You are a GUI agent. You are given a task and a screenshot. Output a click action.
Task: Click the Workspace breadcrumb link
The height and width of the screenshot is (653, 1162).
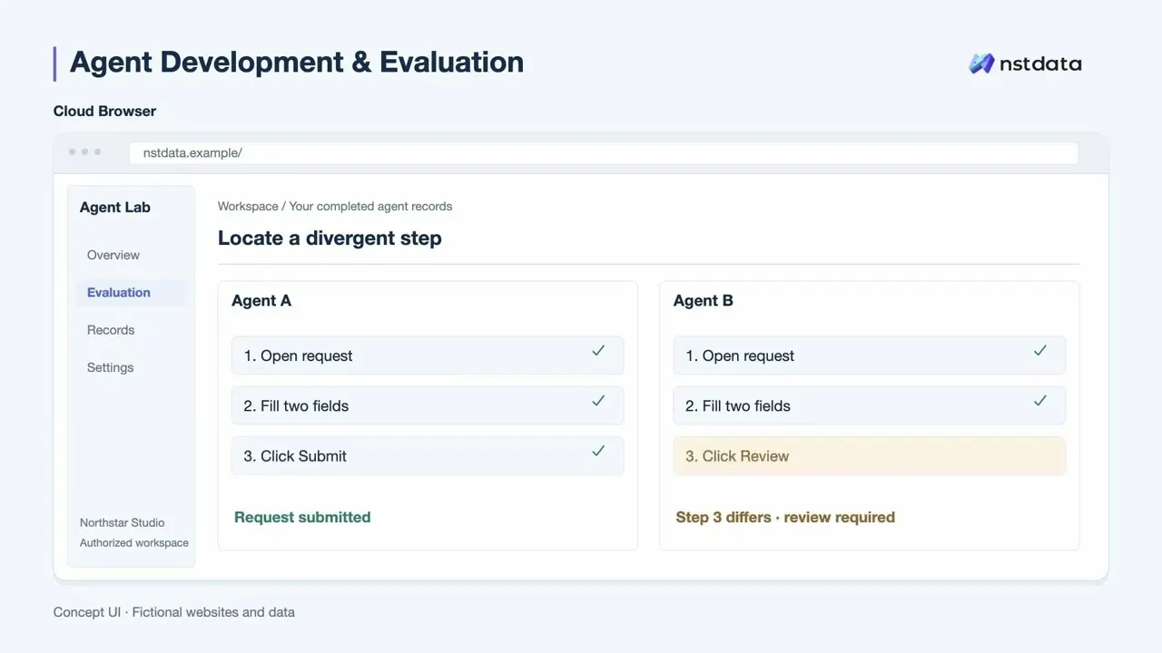click(x=248, y=206)
